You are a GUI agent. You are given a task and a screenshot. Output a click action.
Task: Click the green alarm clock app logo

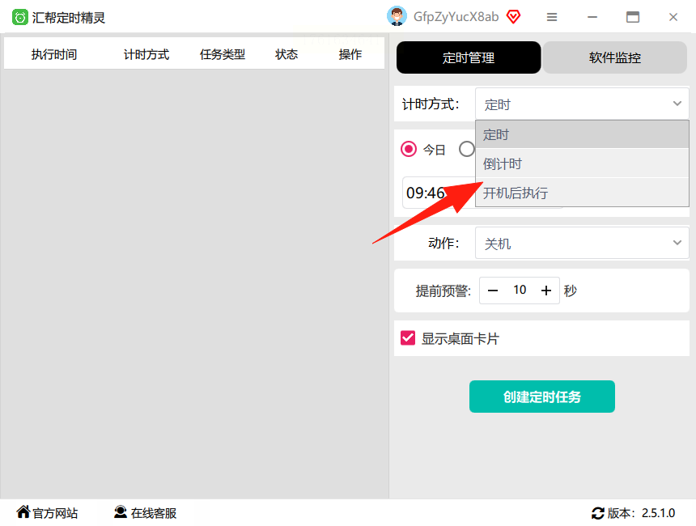tap(19, 17)
